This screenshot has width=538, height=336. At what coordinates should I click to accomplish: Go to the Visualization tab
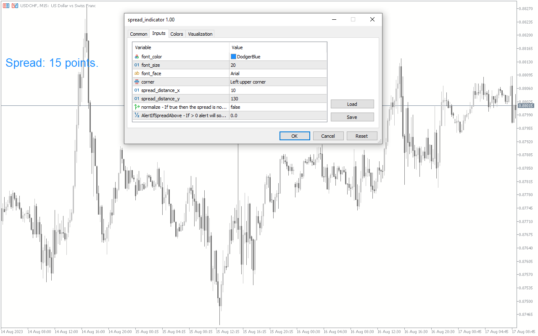[200, 34]
